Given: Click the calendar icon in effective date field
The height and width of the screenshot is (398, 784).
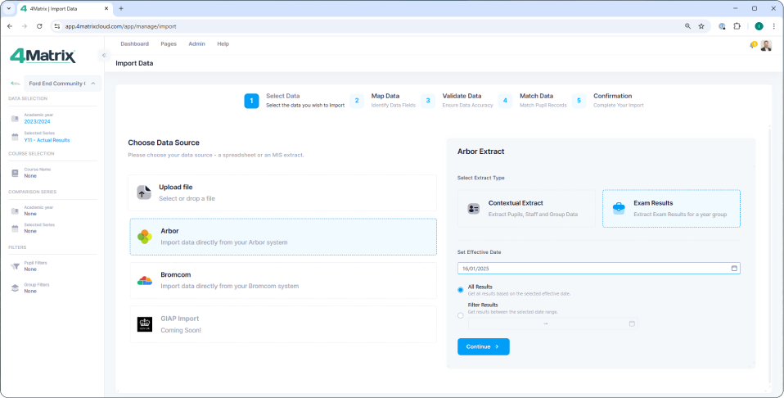Looking at the screenshot, I should [734, 269].
